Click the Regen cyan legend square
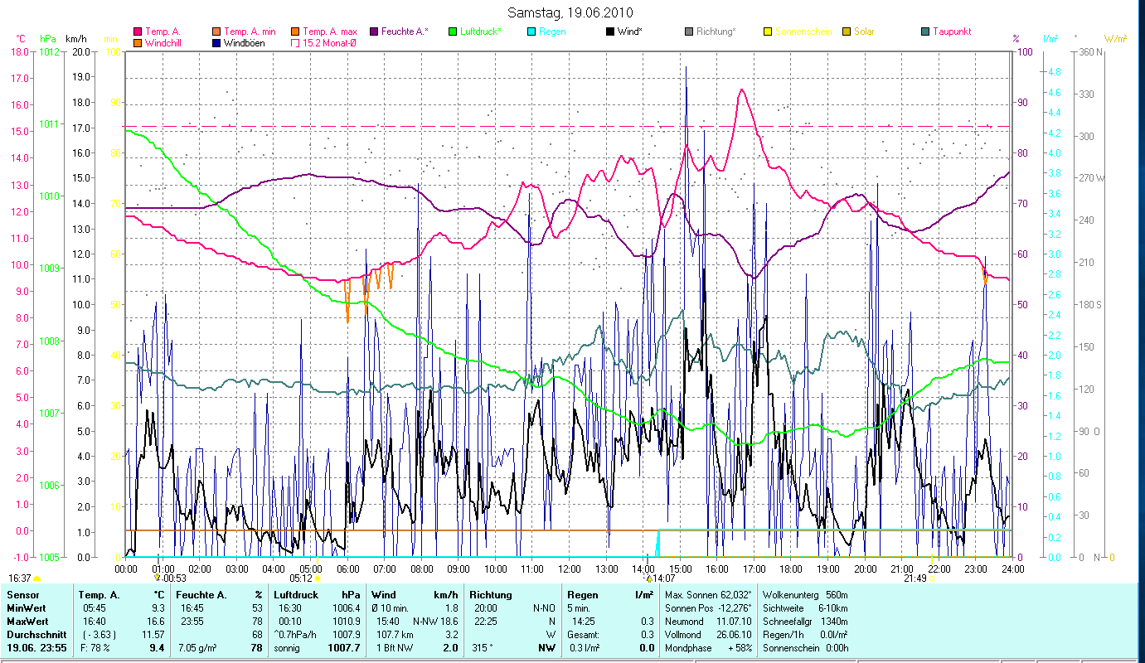This screenshot has width=1145, height=663. (x=532, y=31)
